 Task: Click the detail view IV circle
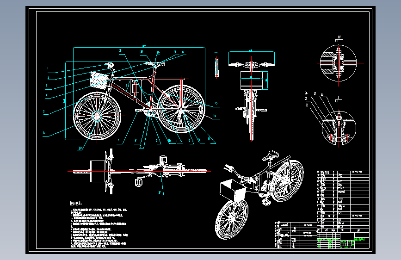coord(339,63)
